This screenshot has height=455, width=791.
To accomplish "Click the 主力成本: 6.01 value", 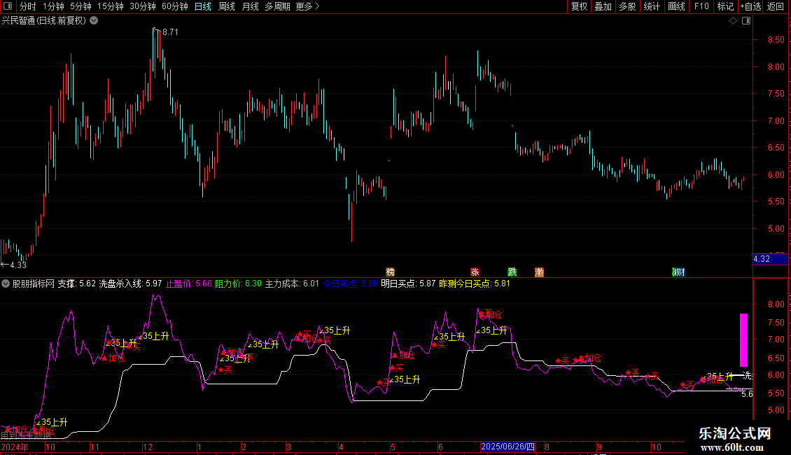I will 292,283.
